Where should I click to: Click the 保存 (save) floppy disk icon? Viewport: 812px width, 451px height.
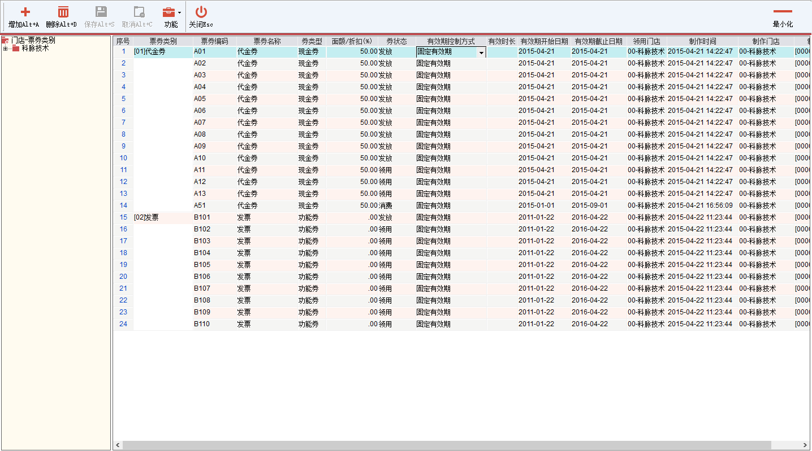[101, 12]
